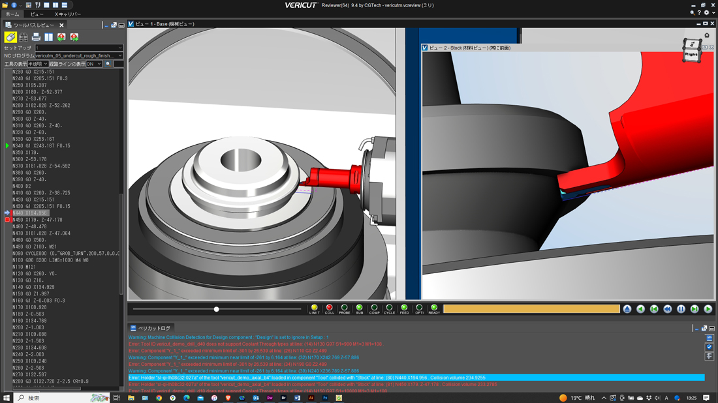Viewport: 718px width, 403px height.
Task: Play simulation backward
Action: click(640, 309)
